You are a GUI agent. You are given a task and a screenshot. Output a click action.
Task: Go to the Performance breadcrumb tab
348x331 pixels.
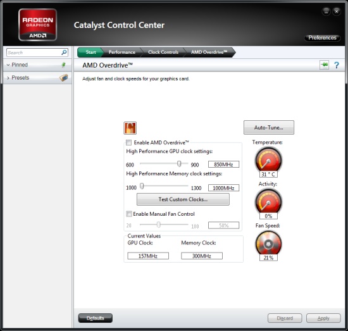122,52
